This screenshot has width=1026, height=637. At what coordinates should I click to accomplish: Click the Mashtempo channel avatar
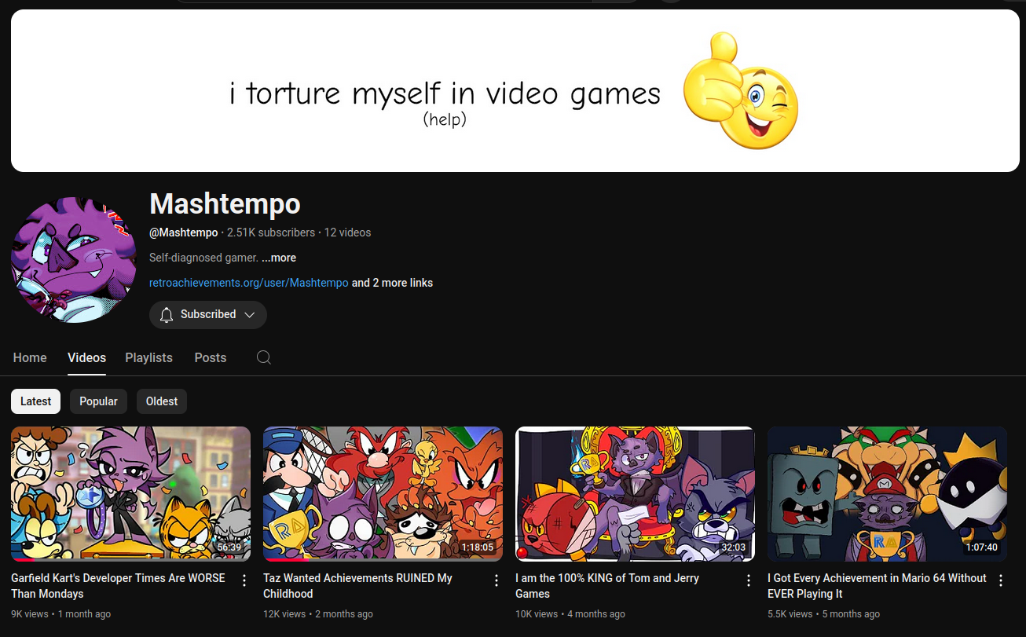click(74, 260)
